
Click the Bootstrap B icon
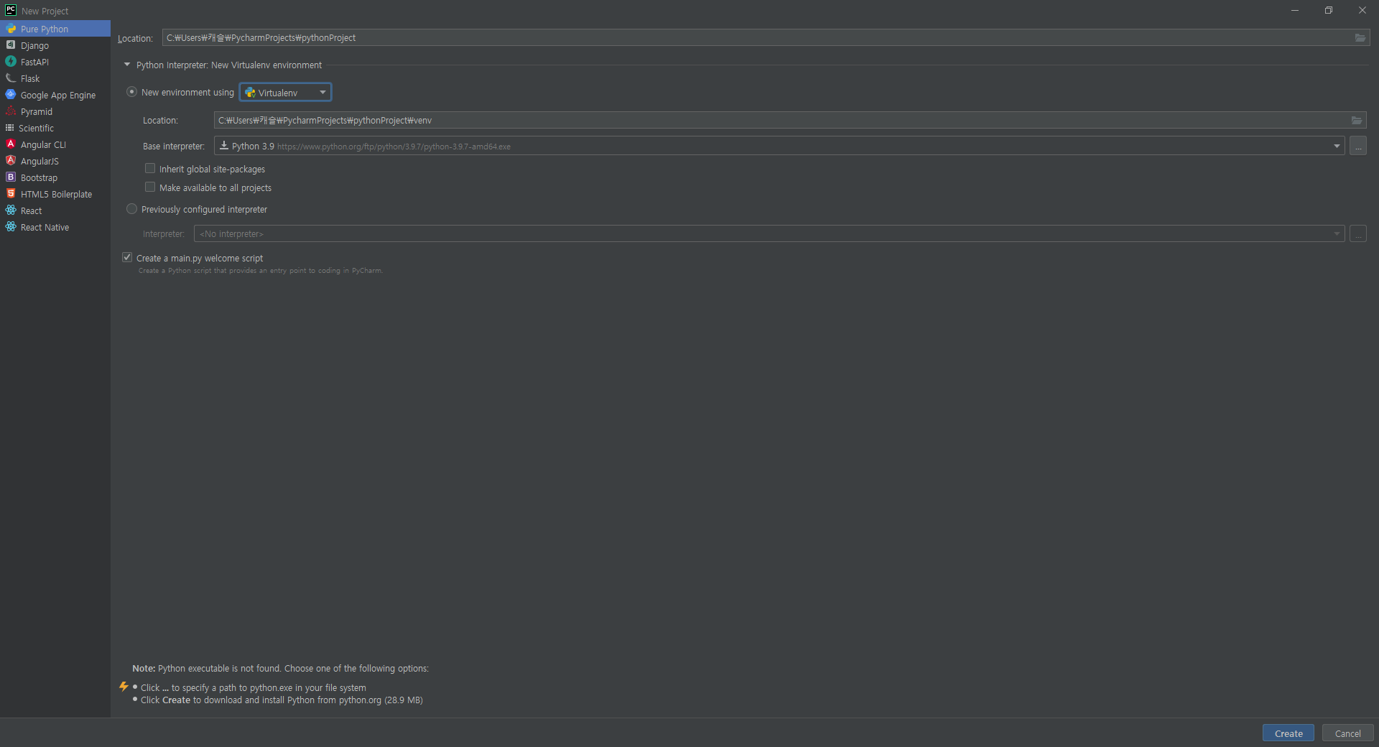11,177
